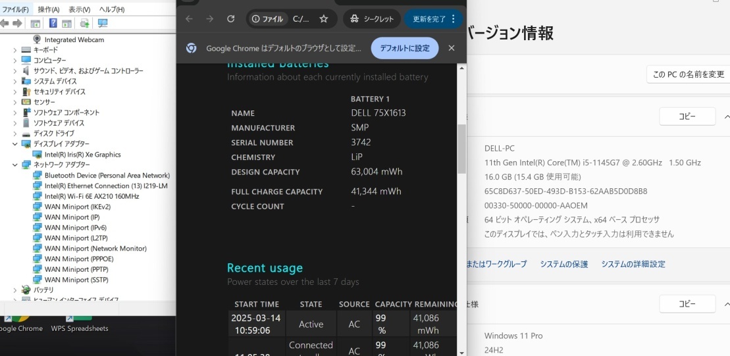Image resolution: width=730 pixels, height=356 pixels.
Task: Open the ワークグループ link in Settings
Action: [x=497, y=264]
